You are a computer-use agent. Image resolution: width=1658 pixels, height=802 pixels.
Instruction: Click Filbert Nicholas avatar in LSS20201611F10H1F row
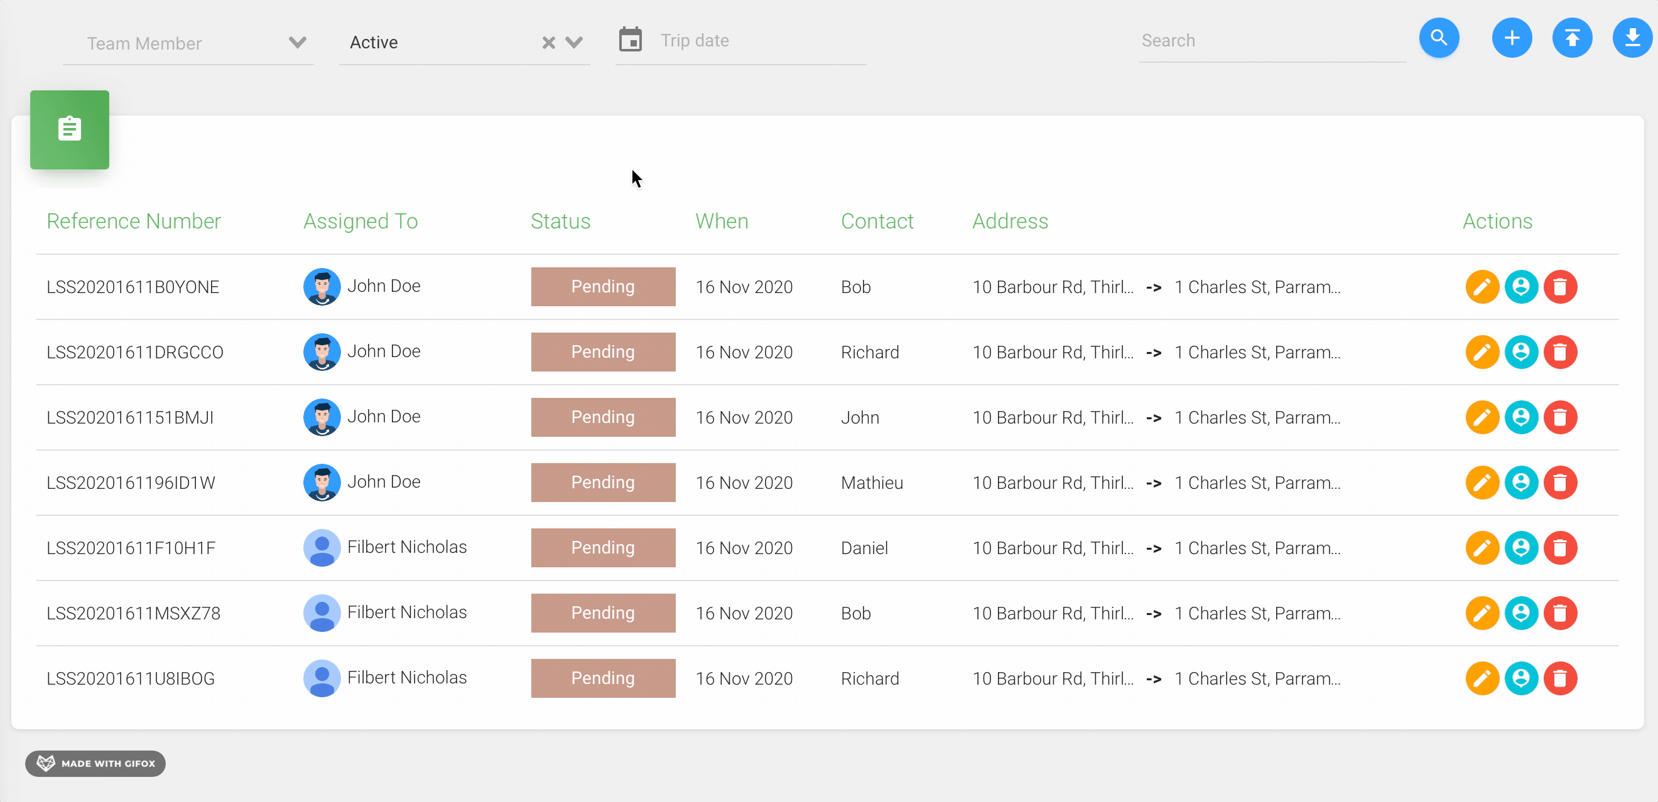pos(322,548)
